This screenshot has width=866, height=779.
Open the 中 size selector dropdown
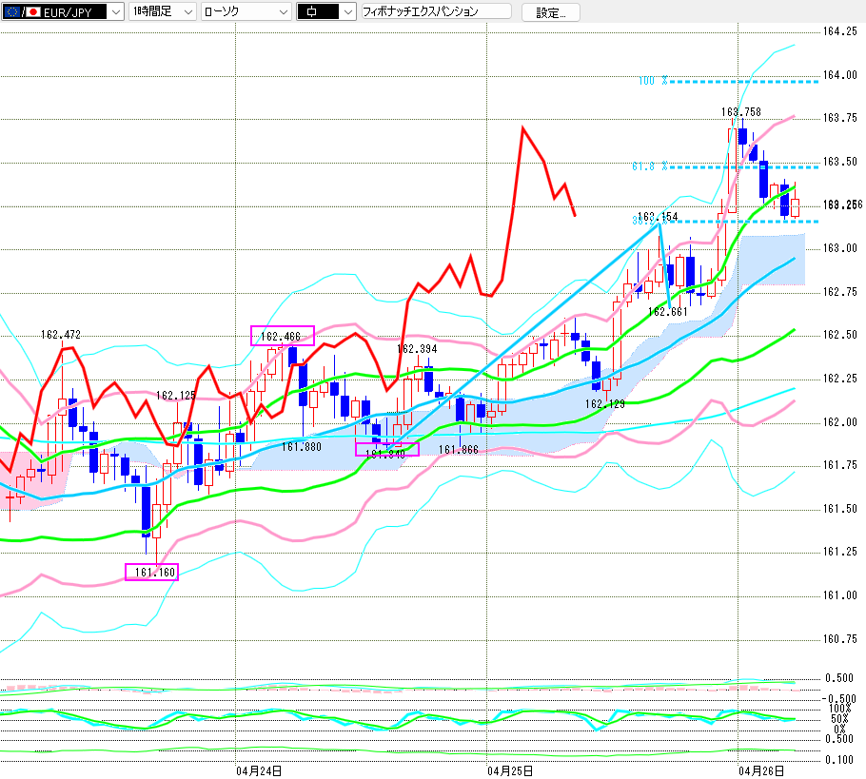pos(347,11)
